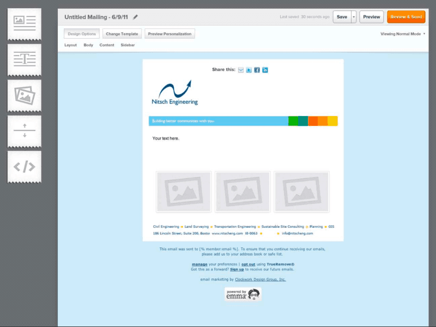Open the opt out link
This screenshot has width=436, height=327.
point(248,264)
